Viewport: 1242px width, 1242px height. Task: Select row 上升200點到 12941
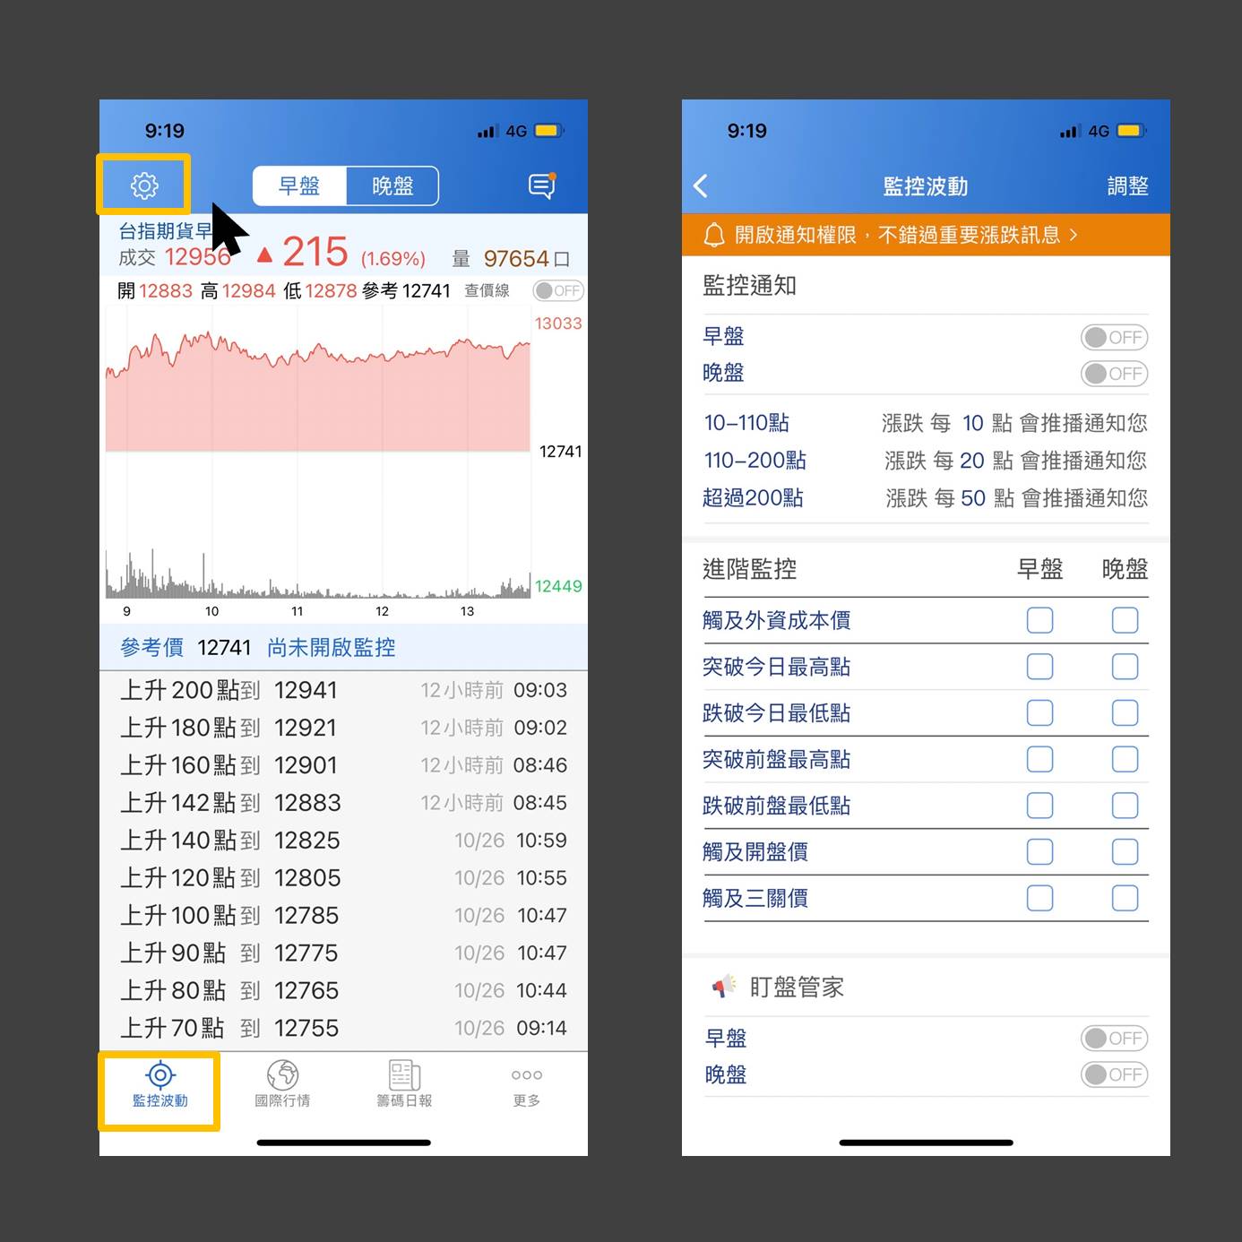(x=343, y=690)
